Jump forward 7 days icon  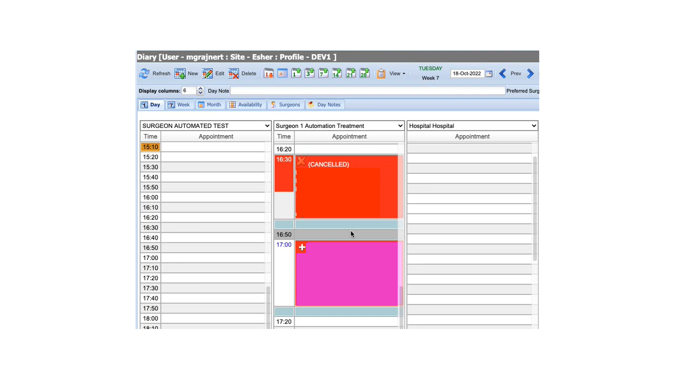323,74
